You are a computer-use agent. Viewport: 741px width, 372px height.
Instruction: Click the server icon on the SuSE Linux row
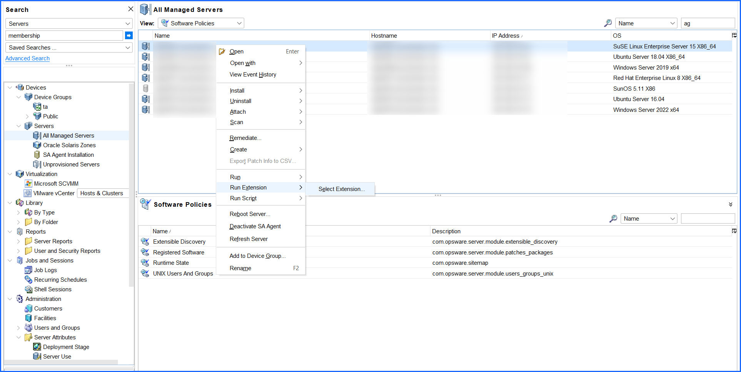146,46
